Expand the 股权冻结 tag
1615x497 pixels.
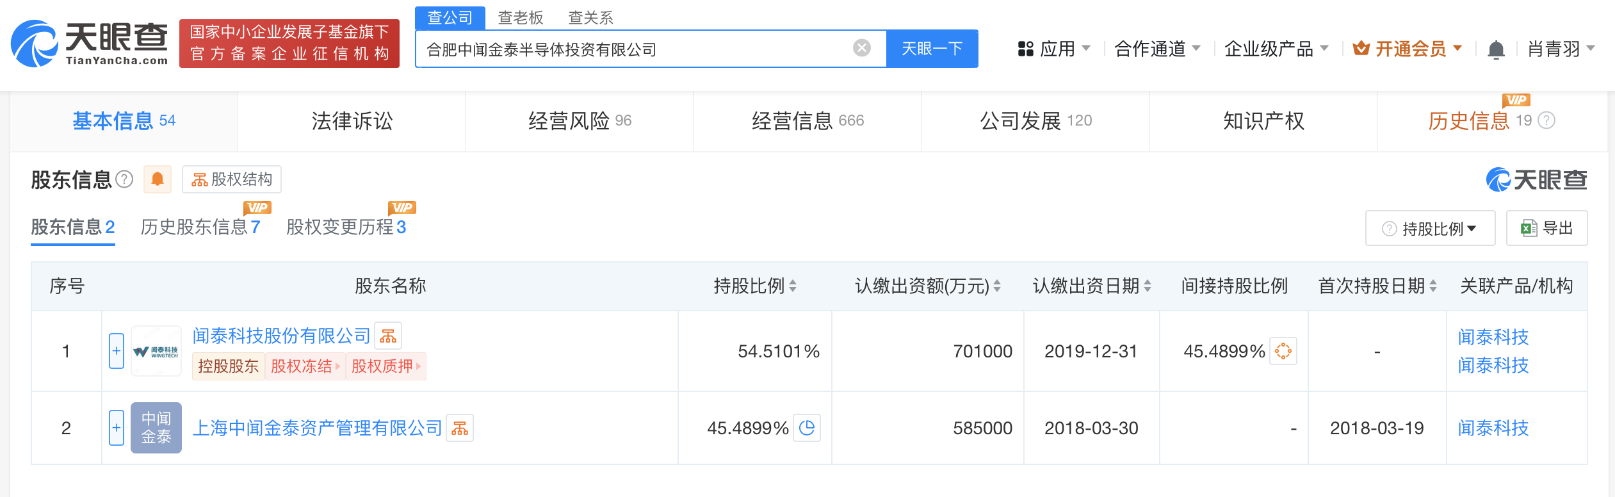pyautogui.click(x=305, y=366)
